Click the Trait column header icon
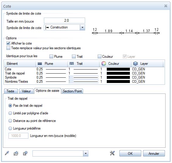 [72, 64]
